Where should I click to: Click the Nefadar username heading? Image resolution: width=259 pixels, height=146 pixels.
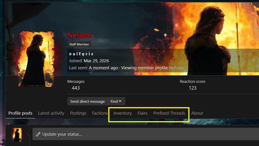[80, 35]
